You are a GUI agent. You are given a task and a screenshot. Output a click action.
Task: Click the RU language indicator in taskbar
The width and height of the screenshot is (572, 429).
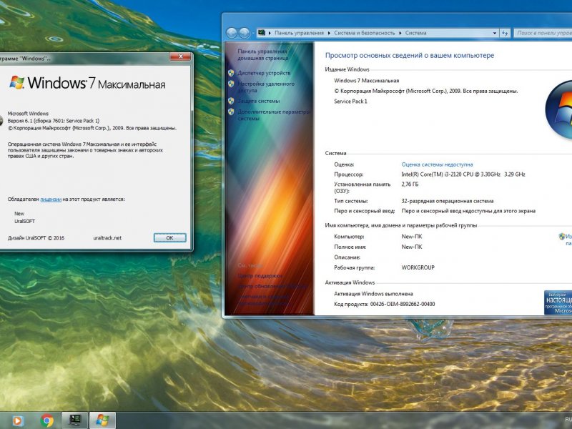(568, 420)
